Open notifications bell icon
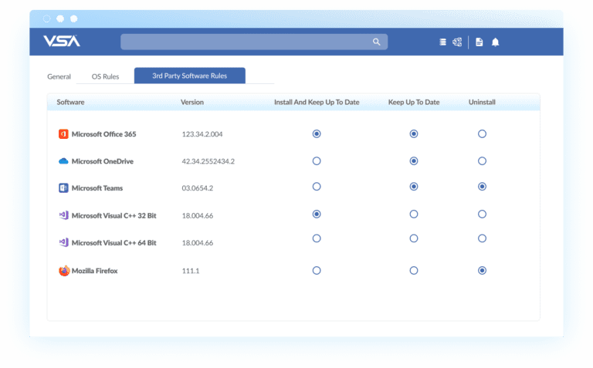Image resolution: width=593 pixels, height=368 pixels. (x=496, y=42)
